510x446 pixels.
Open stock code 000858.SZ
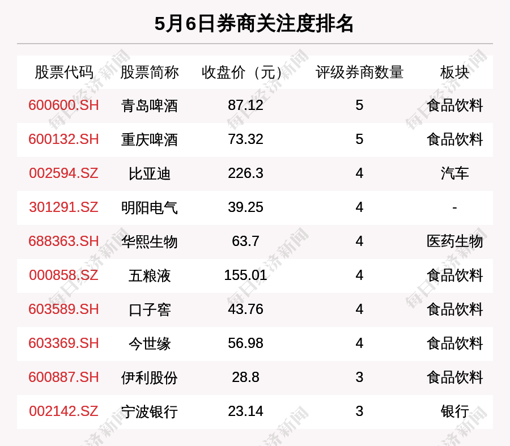click(63, 275)
